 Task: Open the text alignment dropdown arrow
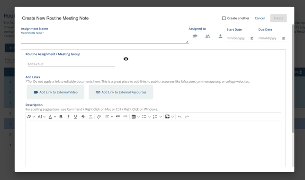112,117
